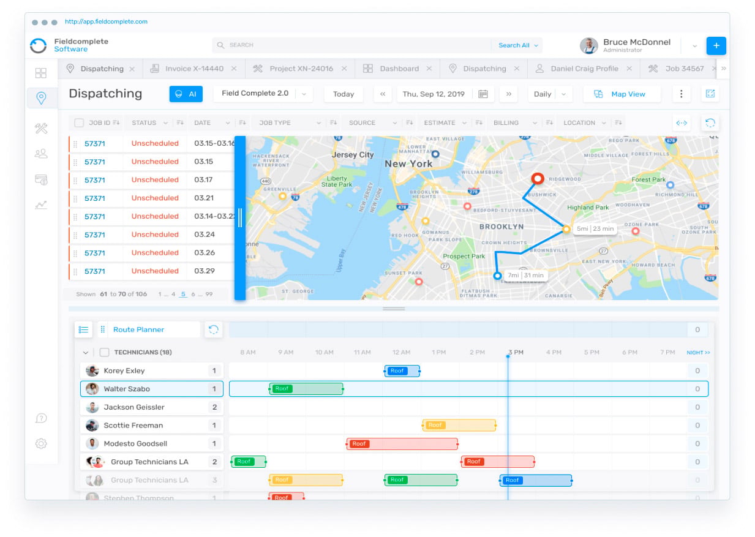The image size is (755, 537).
Task: Open the Daily view dropdown
Action: (549, 94)
